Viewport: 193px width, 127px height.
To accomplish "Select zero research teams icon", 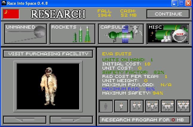I will click(106, 106).
